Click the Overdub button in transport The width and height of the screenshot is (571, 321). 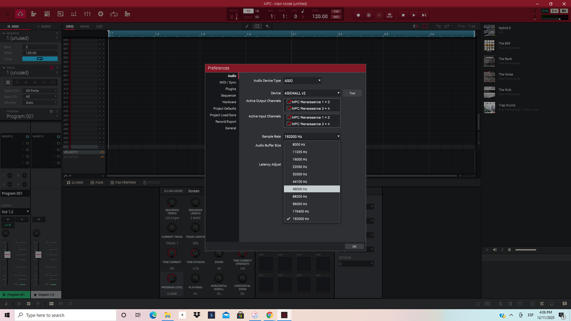pos(368,15)
